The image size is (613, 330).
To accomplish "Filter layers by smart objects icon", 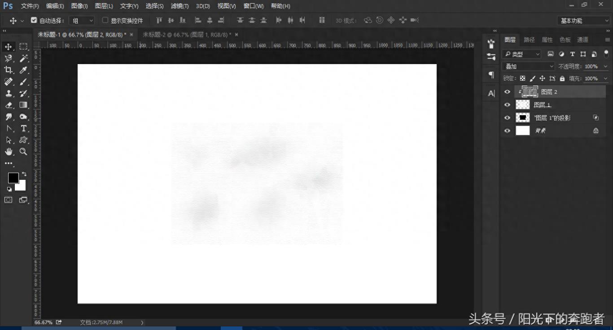I will tap(594, 54).
